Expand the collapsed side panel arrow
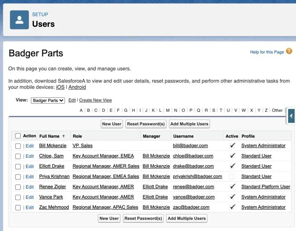 [x=291, y=116]
